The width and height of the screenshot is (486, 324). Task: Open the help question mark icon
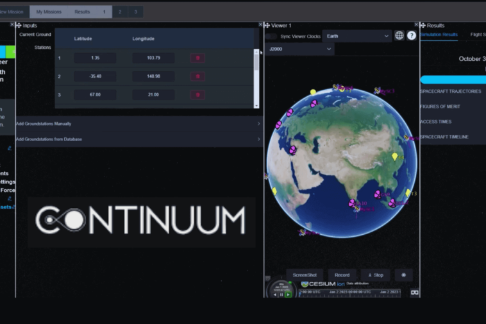(412, 36)
